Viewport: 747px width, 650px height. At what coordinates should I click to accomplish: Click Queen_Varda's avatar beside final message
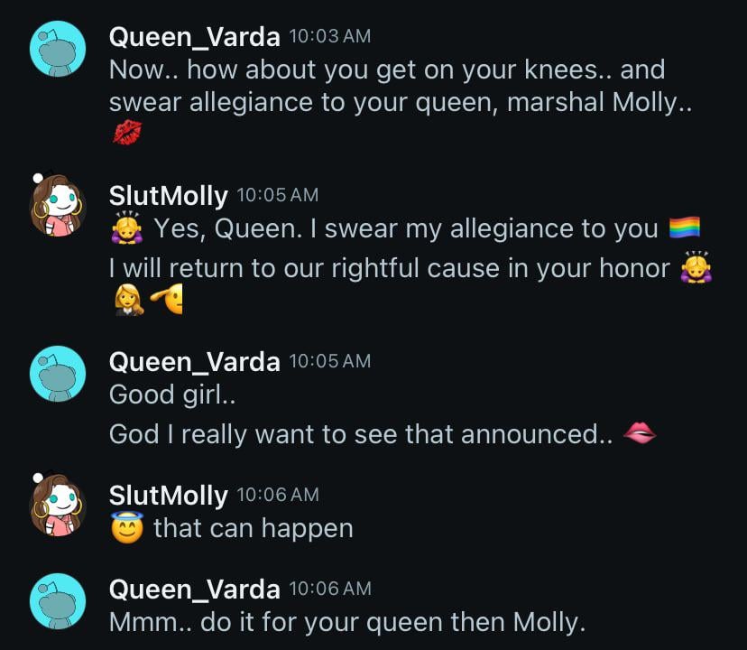coord(57,600)
